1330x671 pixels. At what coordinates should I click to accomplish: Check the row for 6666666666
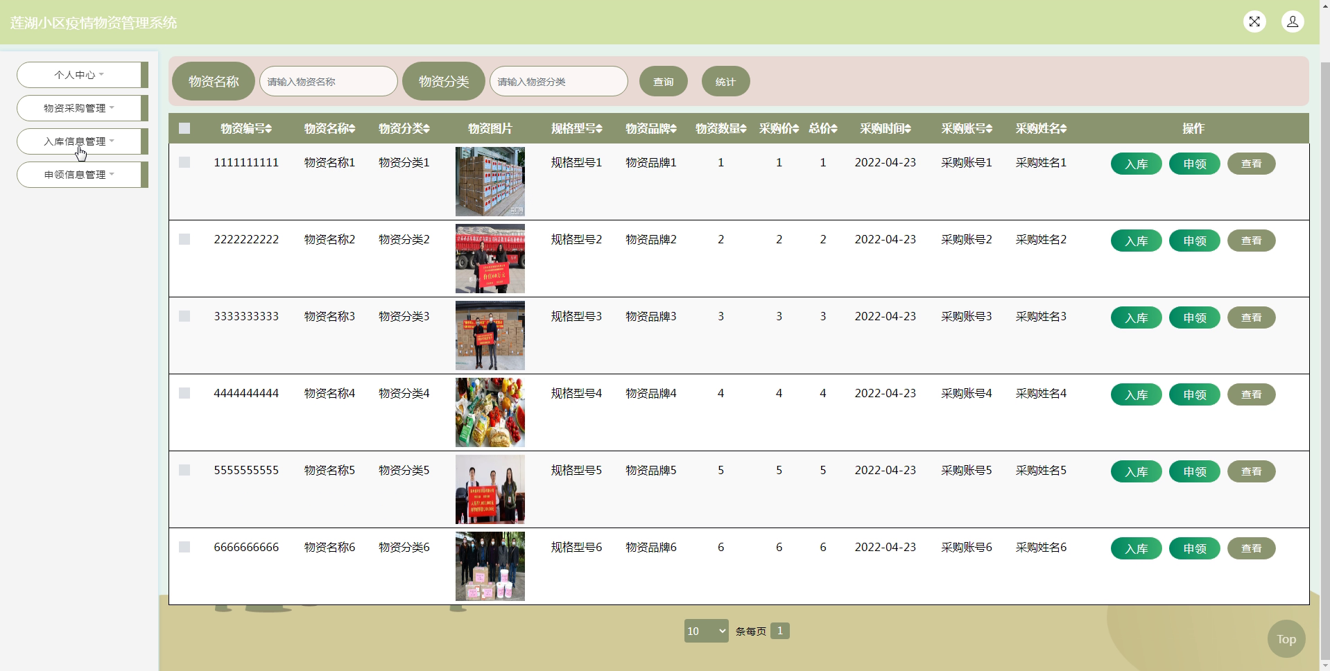[x=184, y=547]
